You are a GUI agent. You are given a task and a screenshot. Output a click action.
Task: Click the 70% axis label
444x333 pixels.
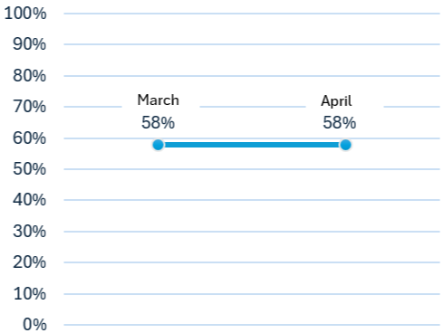29,107
